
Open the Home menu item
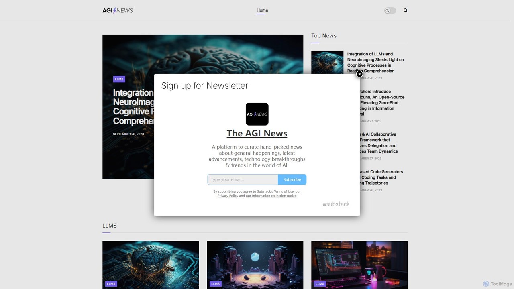tap(262, 10)
